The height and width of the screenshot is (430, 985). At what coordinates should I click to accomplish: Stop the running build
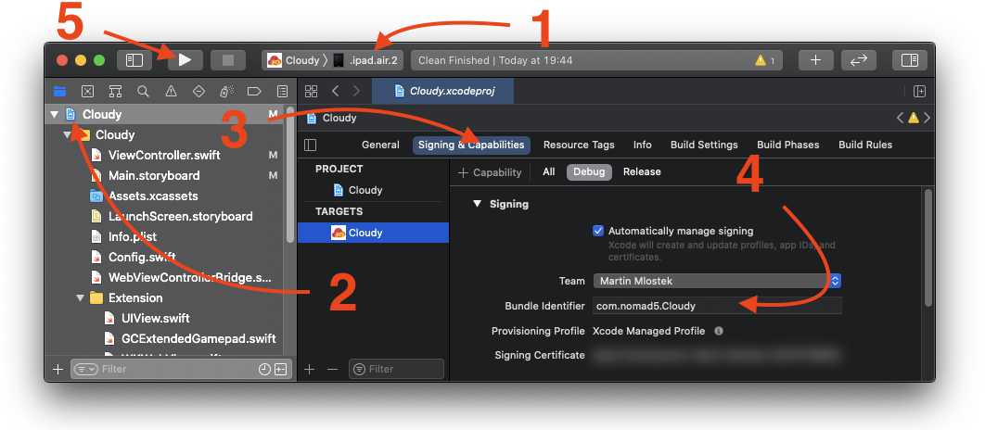[x=228, y=60]
